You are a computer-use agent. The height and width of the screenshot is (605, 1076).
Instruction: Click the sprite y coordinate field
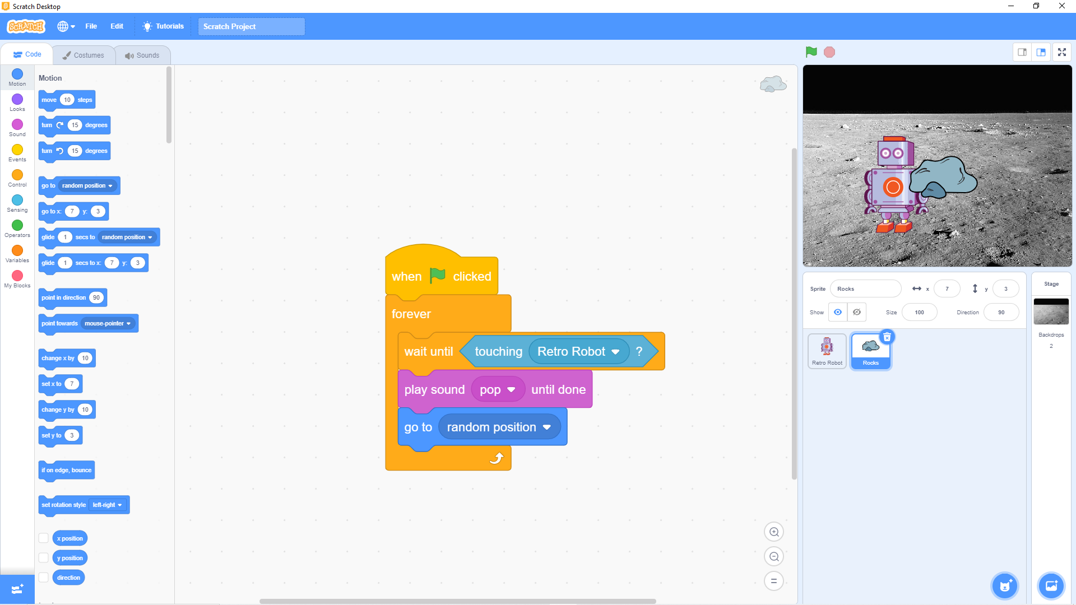pyautogui.click(x=1005, y=288)
